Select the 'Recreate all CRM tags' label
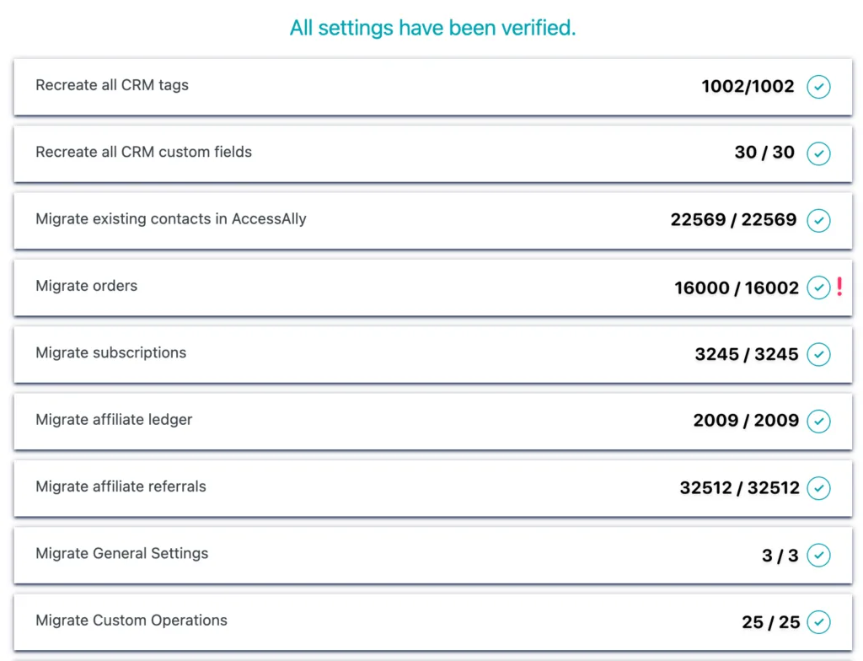The image size is (863, 661). (112, 85)
